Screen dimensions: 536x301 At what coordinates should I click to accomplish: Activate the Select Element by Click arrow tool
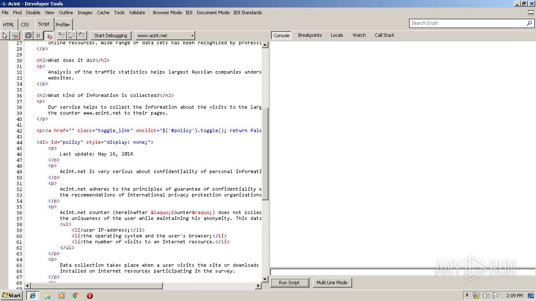tap(5, 36)
